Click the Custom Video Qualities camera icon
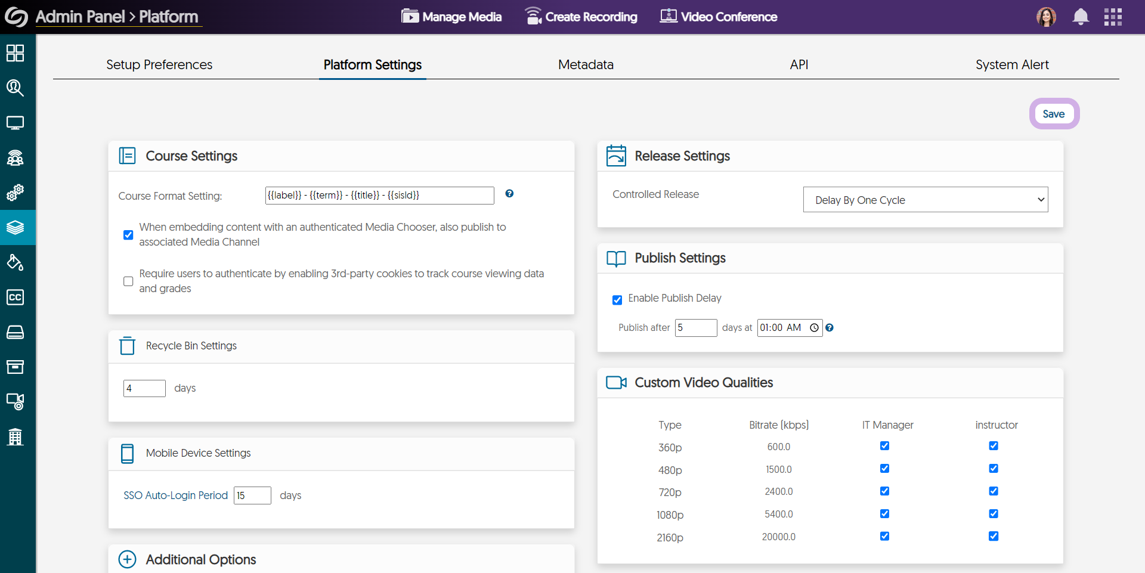 616,382
